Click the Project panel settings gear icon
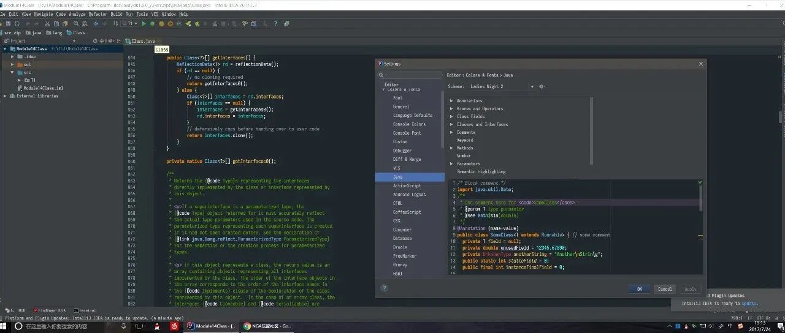 point(110,41)
